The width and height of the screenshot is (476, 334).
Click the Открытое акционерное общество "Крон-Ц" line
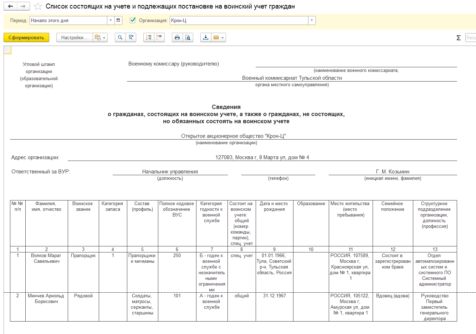(x=234, y=136)
